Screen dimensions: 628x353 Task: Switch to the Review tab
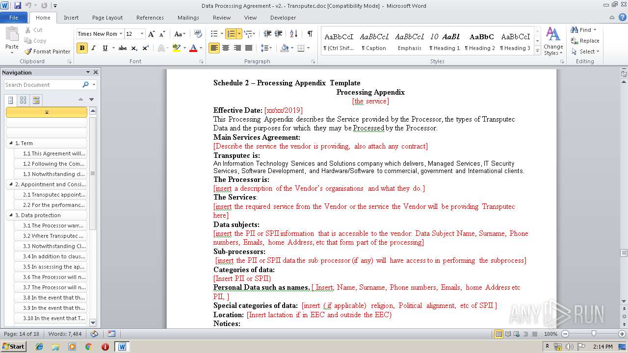[222, 18]
